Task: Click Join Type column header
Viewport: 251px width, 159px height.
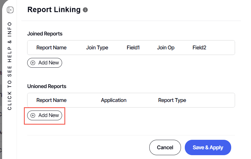Action: pos(97,48)
